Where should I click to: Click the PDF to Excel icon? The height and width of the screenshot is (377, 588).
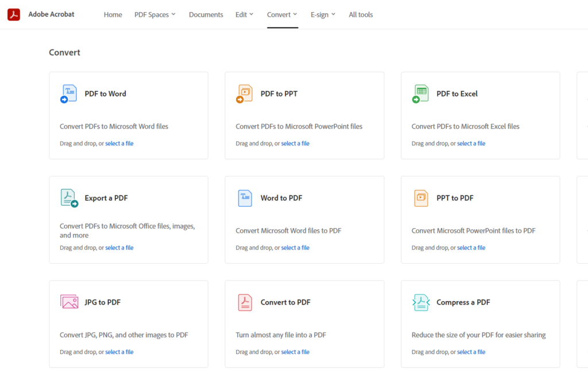point(421,94)
